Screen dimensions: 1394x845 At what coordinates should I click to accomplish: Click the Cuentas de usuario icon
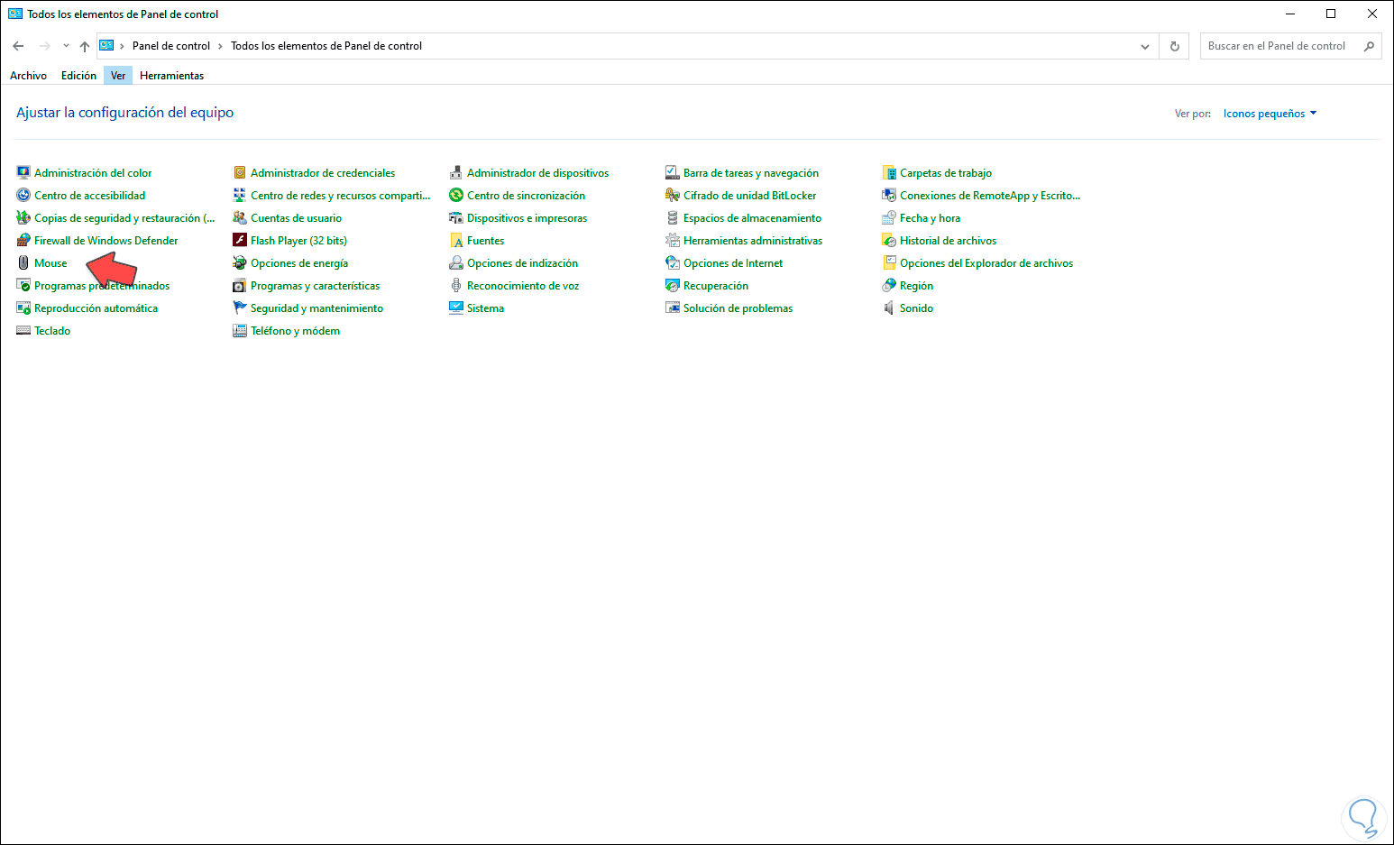click(x=240, y=217)
